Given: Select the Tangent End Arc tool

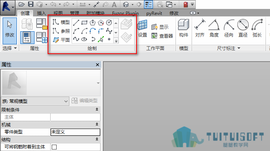Looking at the screenshot, I should click(93, 31).
